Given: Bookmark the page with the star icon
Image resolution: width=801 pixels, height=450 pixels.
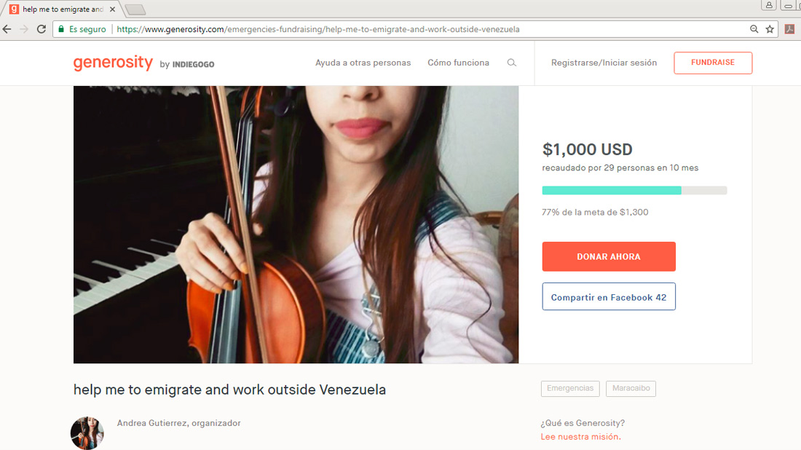Looking at the screenshot, I should tap(770, 29).
